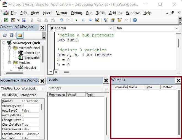The image size is (182, 140).
Task: Open Find with binoculars icon
Action: click(x=53, y=20)
